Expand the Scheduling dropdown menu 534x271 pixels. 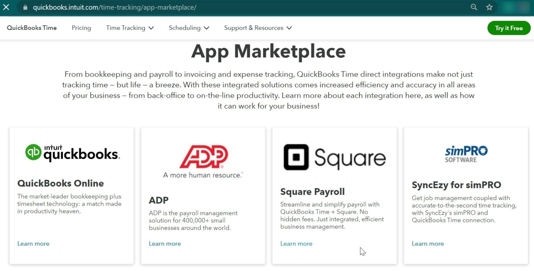click(189, 28)
